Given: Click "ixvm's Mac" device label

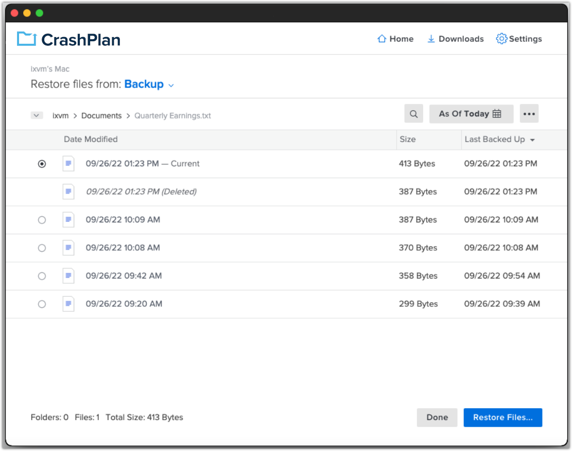Looking at the screenshot, I should tap(50, 69).
